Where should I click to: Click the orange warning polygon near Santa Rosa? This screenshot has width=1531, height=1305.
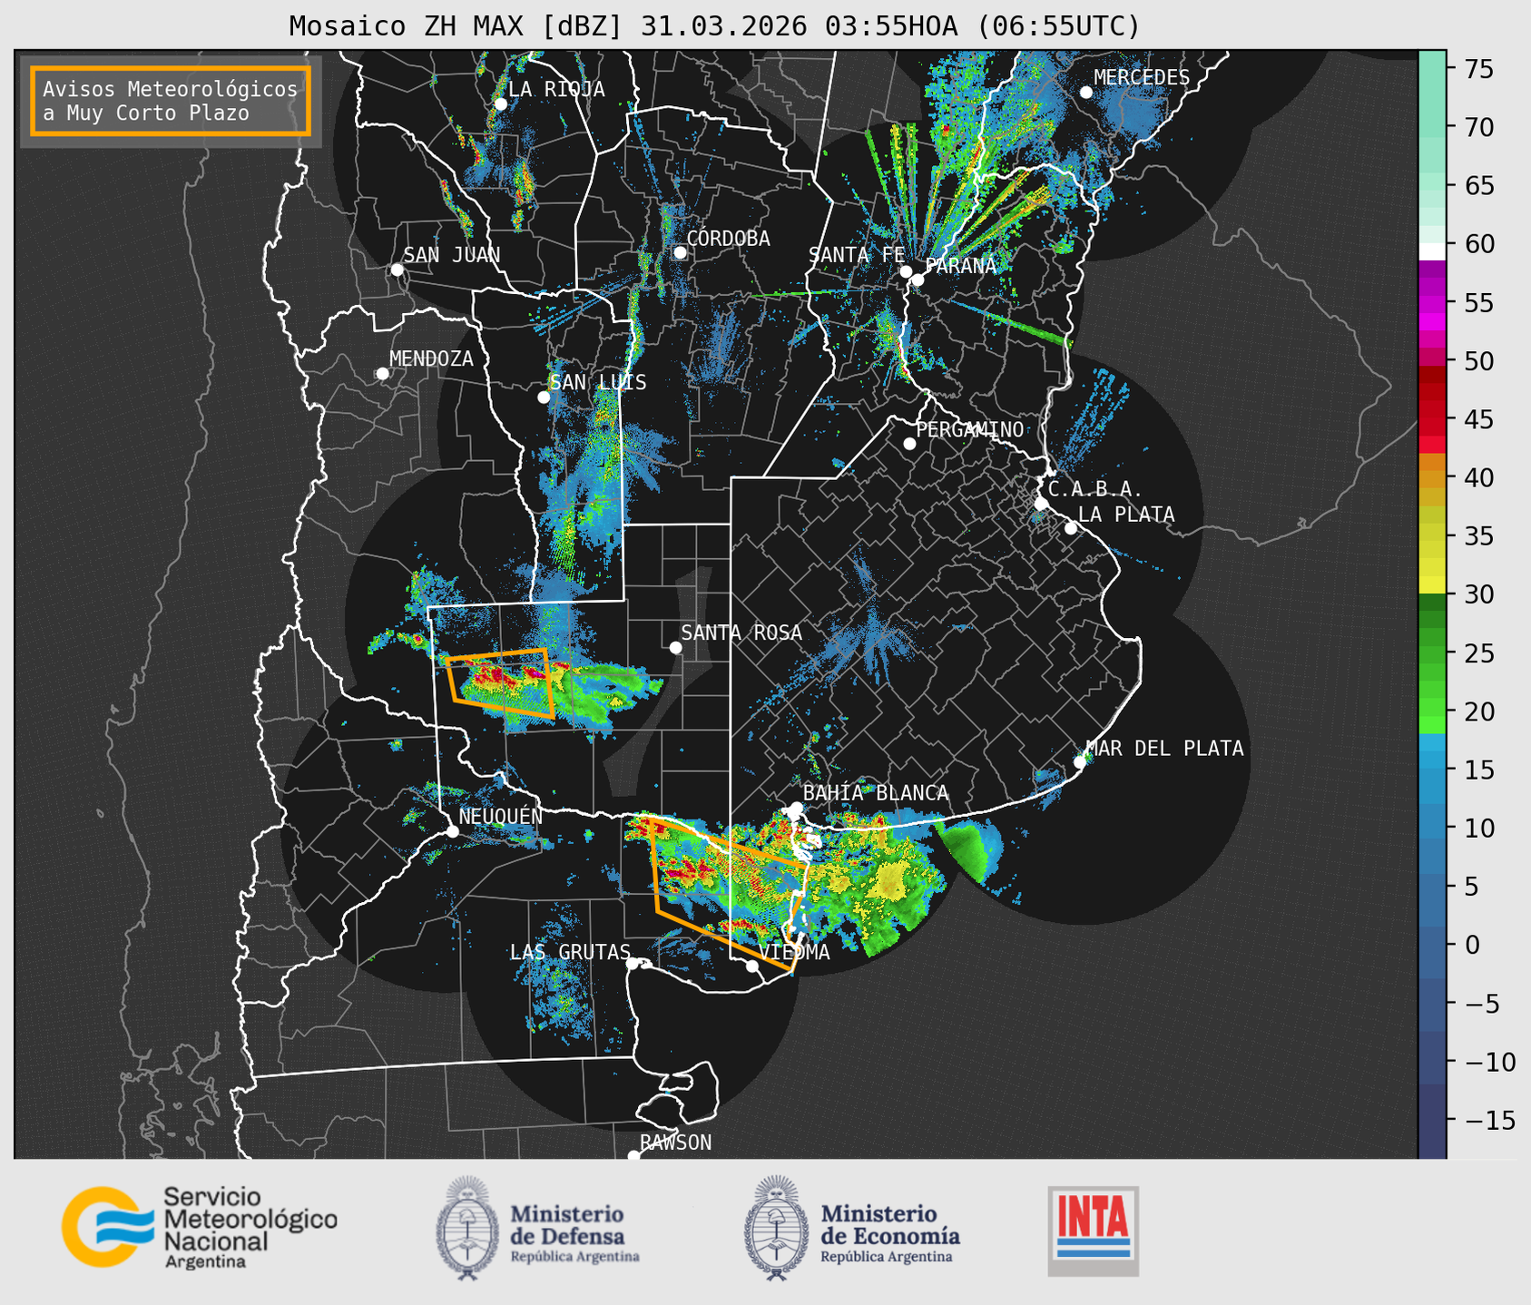pyautogui.click(x=500, y=683)
